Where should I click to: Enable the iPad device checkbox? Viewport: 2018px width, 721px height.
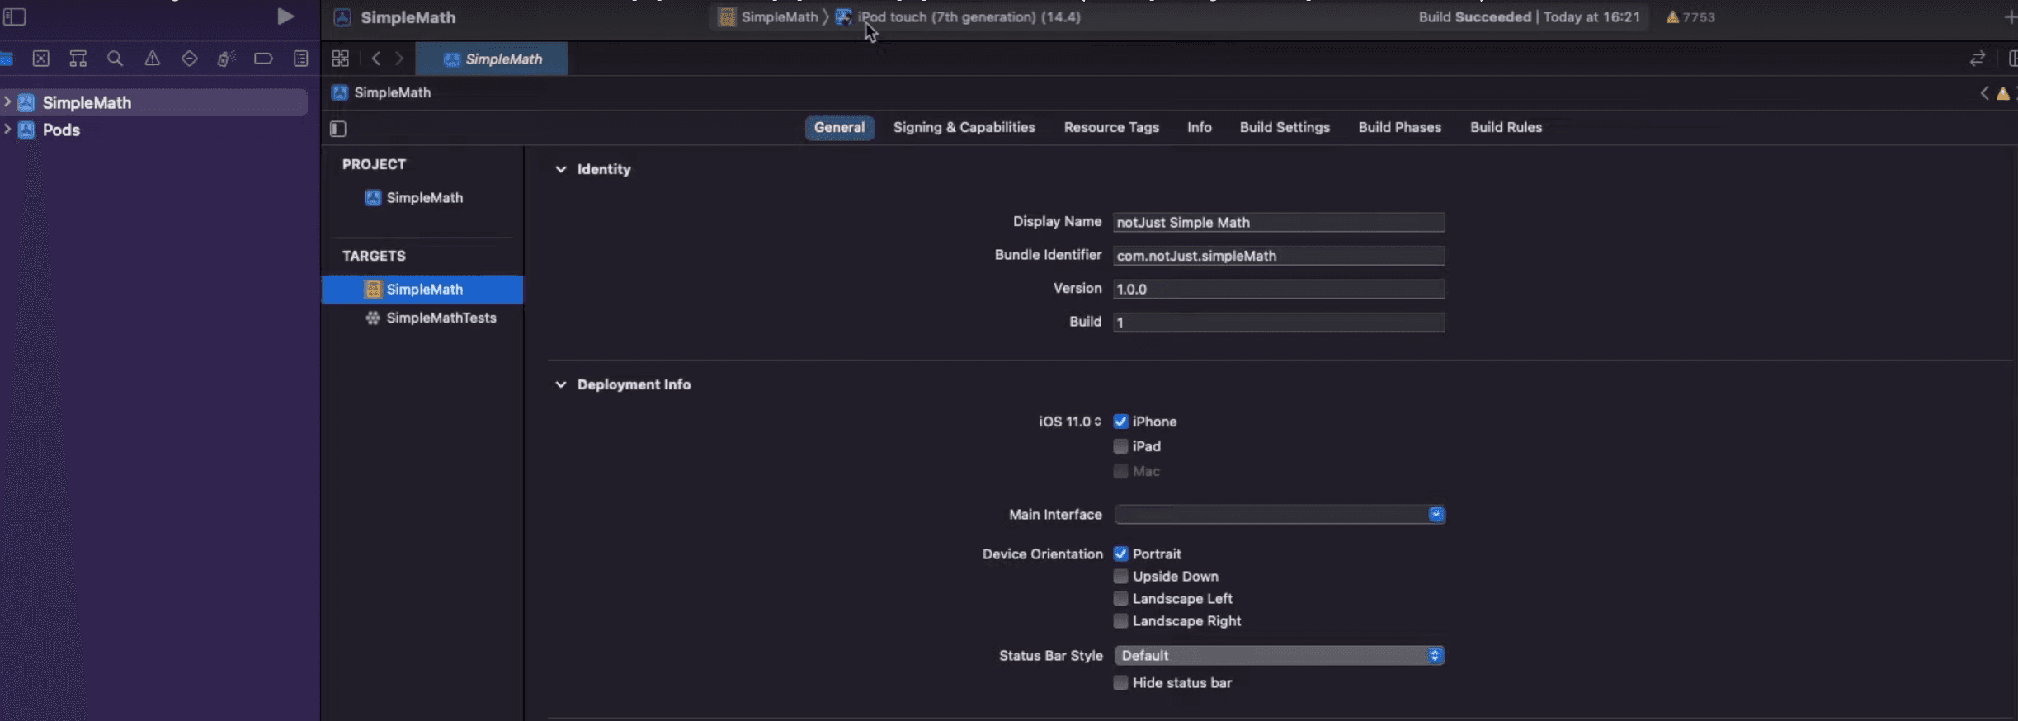click(1120, 446)
